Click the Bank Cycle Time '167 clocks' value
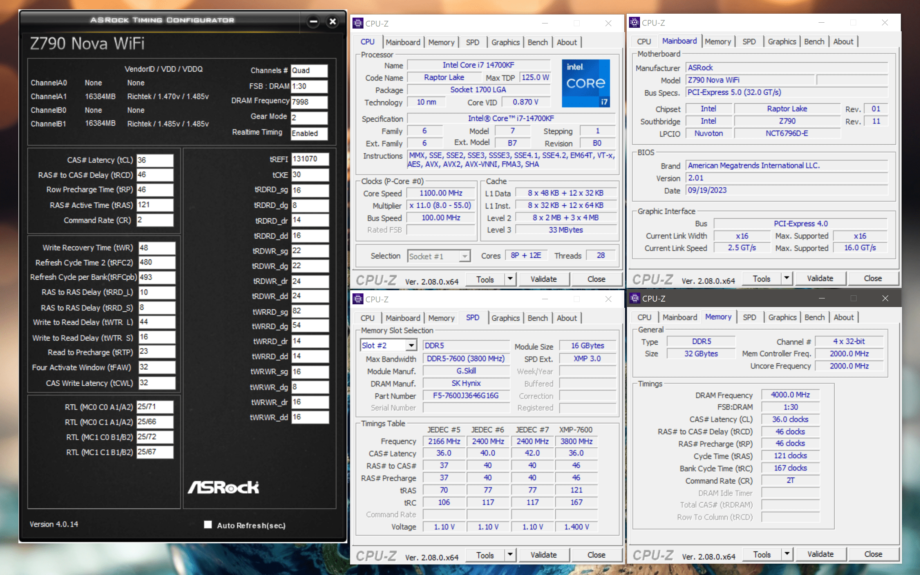920x575 pixels. 790,468
